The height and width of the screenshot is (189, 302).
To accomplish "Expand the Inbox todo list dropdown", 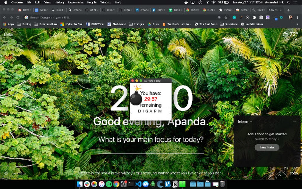I will [245, 121].
